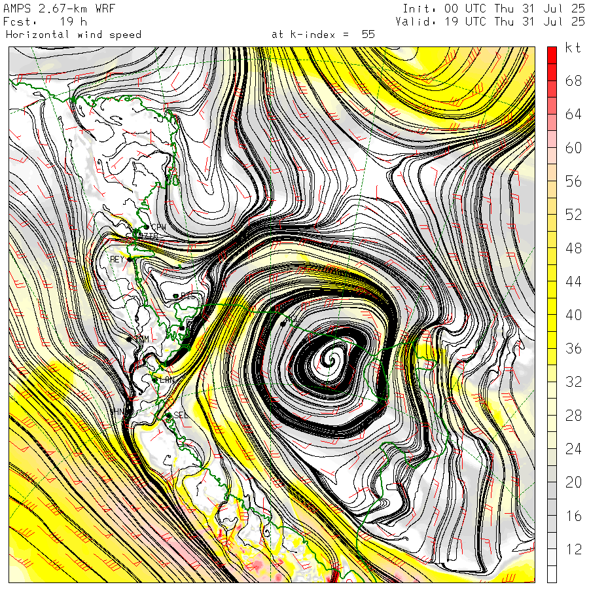The height and width of the screenshot is (589, 589).
Task: Click the station dot next to SEL
Action: pyautogui.click(x=169, y=416)
